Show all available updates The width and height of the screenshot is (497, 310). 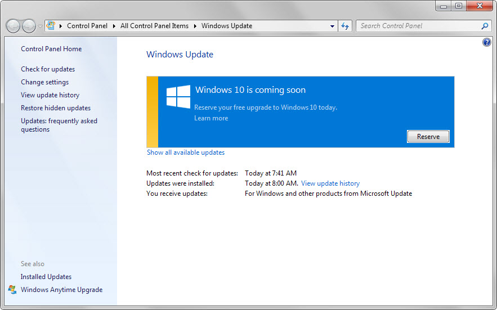tap(186, 152)
